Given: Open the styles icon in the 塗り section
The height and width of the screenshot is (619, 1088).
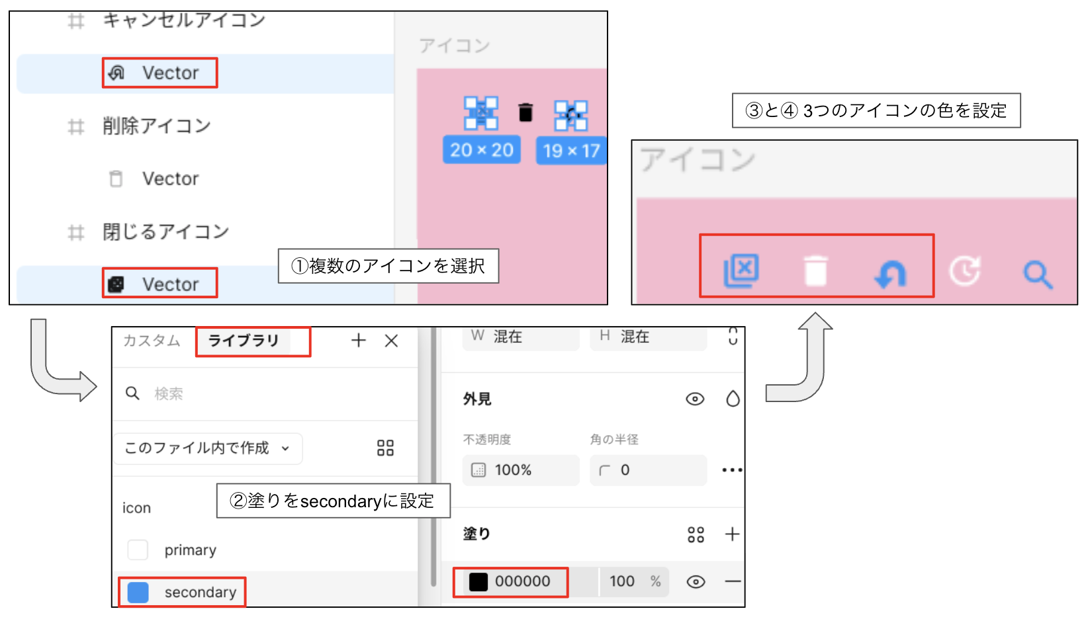Looking at the screenshot, I should tap(696, 534).
